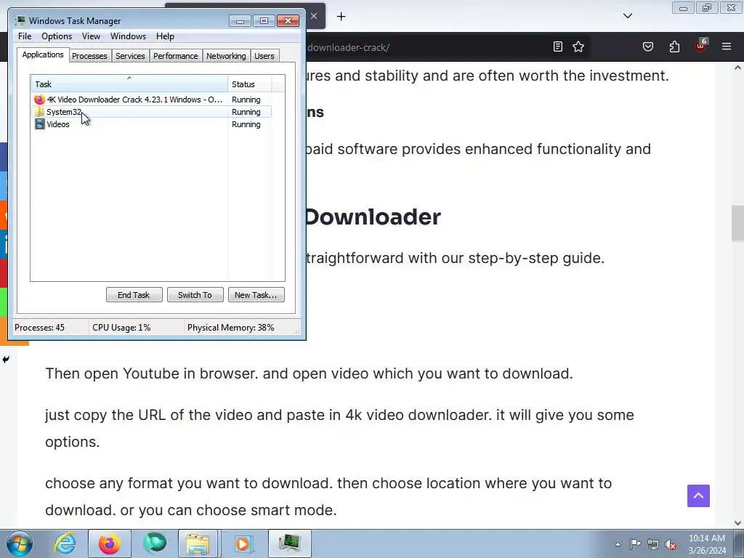
Task: Select the Videos task row
Action: tap(151, 124)
